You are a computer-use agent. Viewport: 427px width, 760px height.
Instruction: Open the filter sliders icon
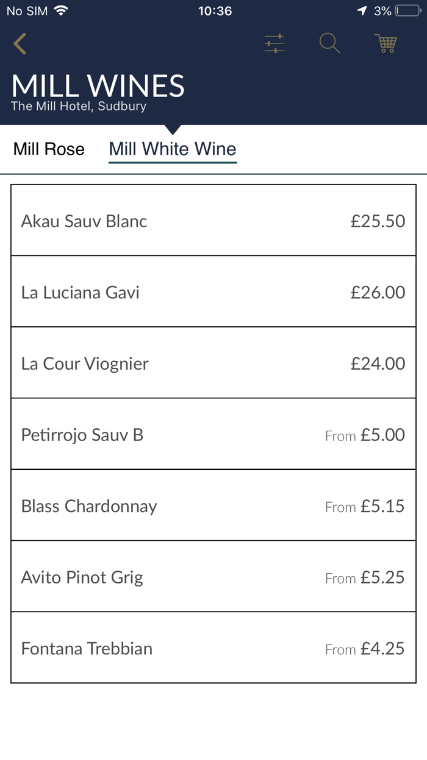click(274, 43)
